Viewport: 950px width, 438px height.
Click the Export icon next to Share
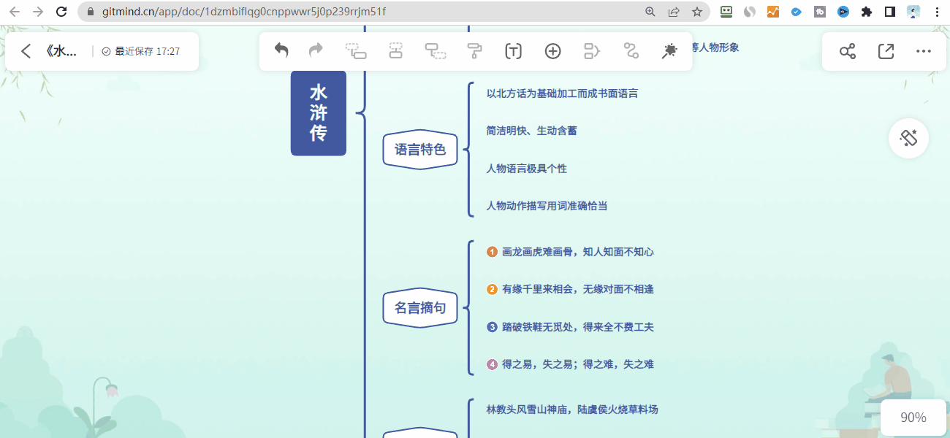point(886,51)
